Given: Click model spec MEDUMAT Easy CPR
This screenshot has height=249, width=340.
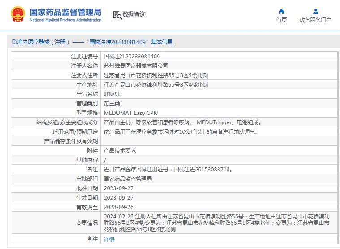Looking at the screenshot, I should (x=130, y=113).
